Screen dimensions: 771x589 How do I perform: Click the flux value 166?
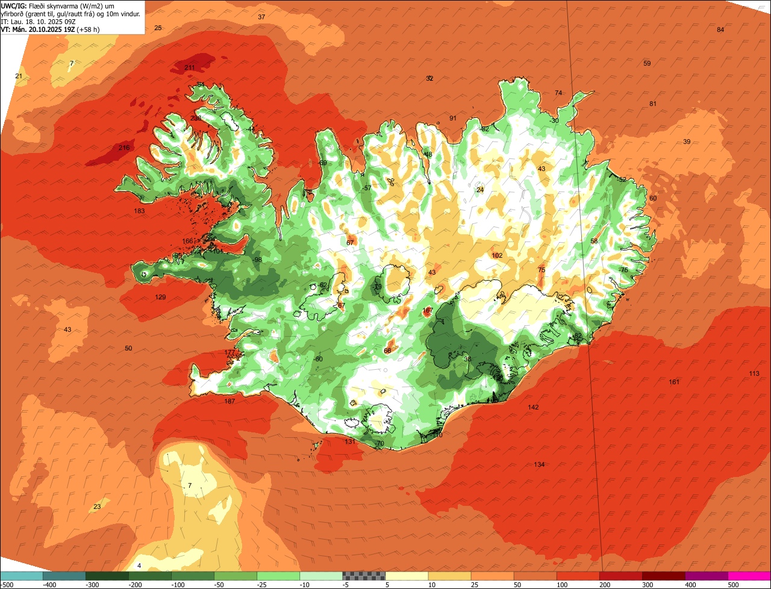point(188,241)
